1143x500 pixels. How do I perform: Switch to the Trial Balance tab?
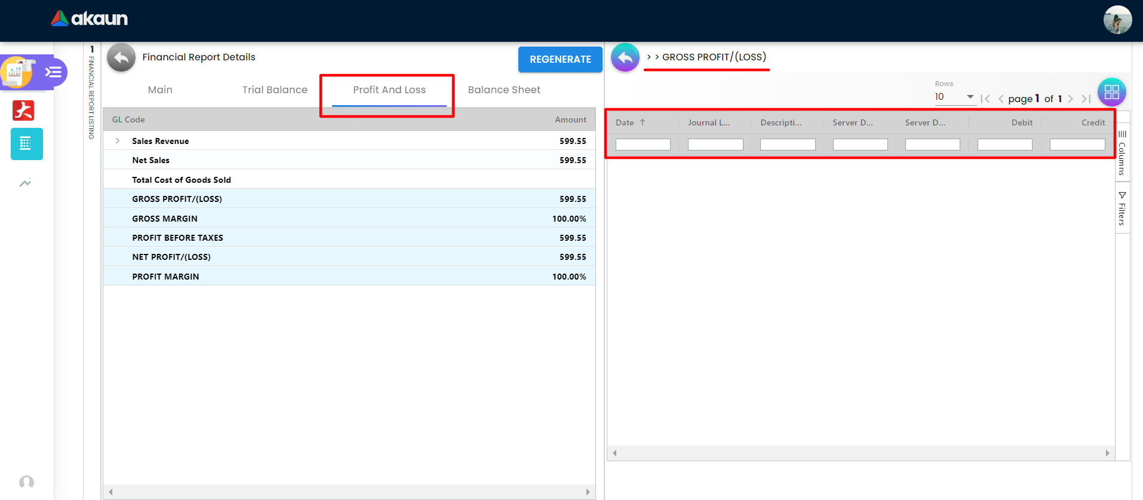coord(275,90)
